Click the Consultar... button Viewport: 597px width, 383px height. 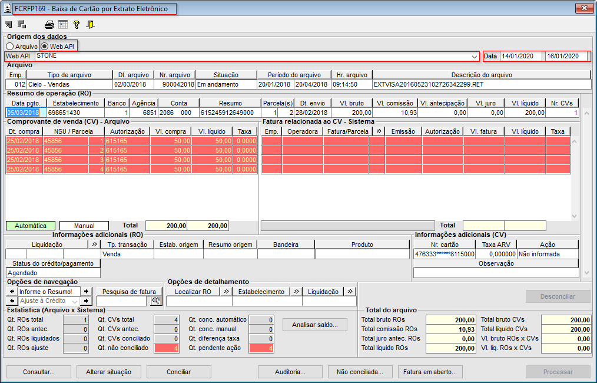39,372
